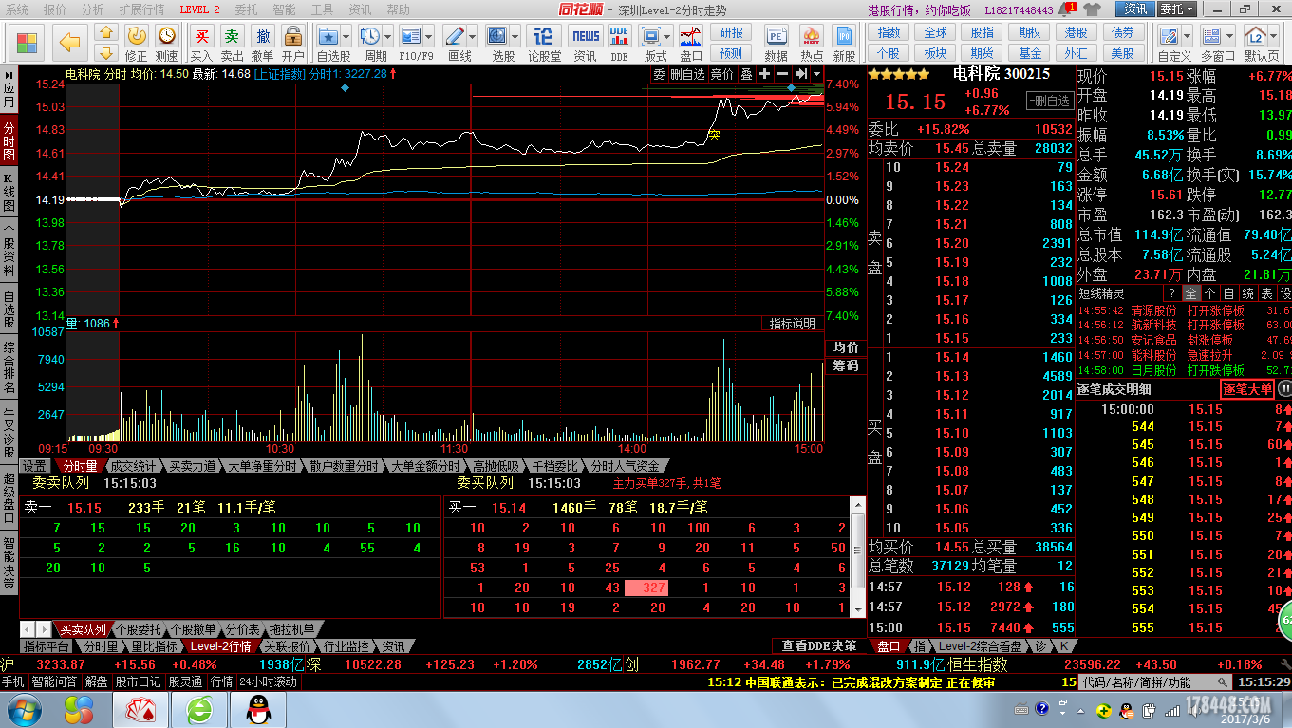Switch to the 成交统计 tab

click(x=133, y=466)
